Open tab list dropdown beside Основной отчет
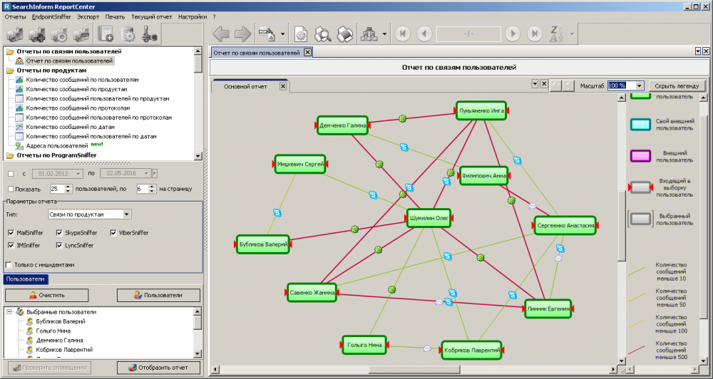Image resolution: width=713 pixels, height=379 pixels. coord(535,84)
